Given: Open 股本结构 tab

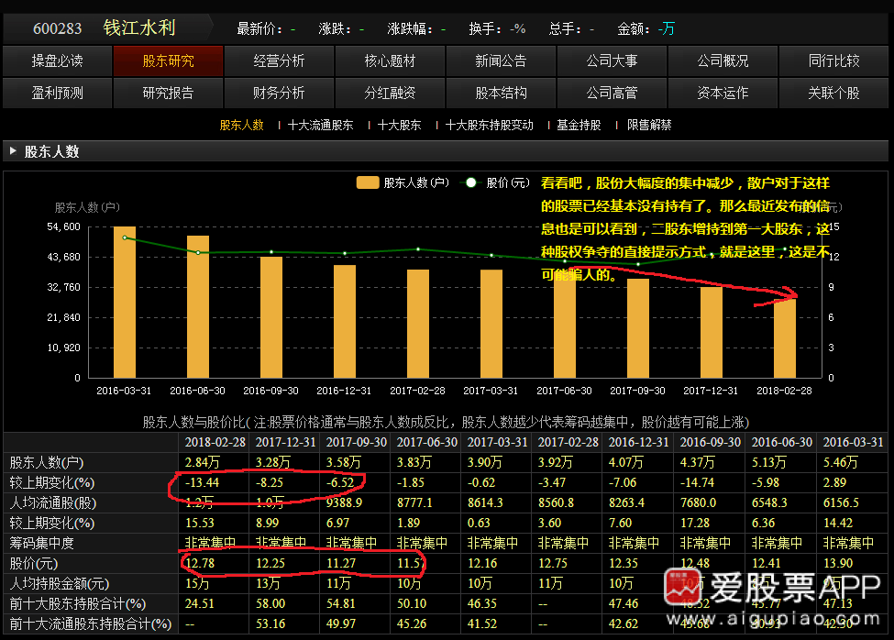Looking at the screenshot, I should pyautogui.click(x=501, y=93).
